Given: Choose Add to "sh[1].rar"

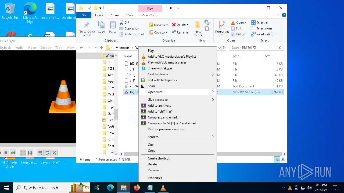Looking at the screenshot, I should (x=177, y=112).
